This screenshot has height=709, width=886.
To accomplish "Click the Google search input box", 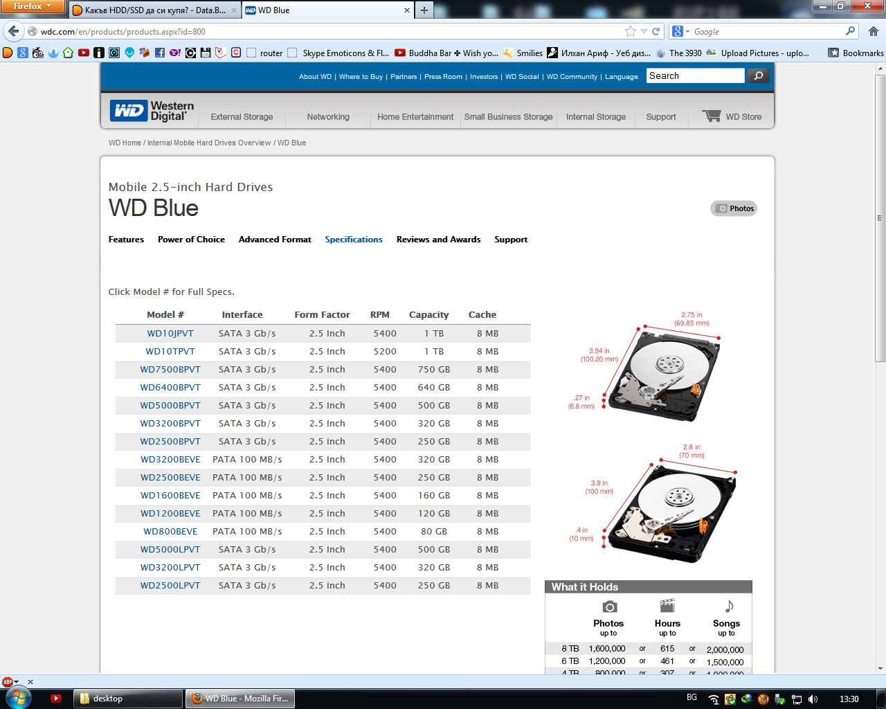I will [768, 31].
